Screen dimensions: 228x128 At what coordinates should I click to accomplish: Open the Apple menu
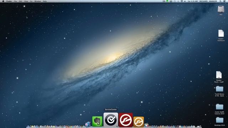pos(3,1)
